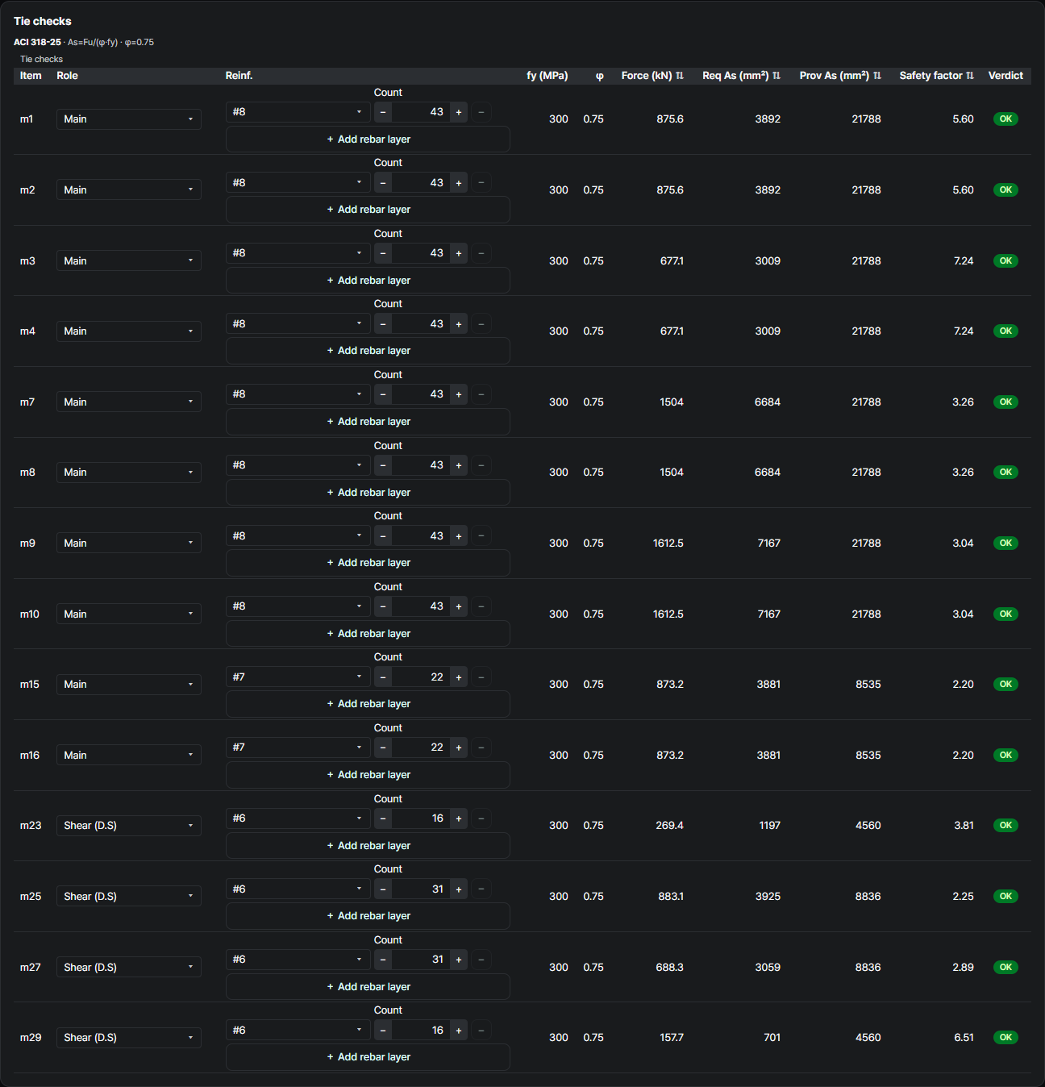This screenshot has height=1087, width=1045.
Task: Click the 1612.5 force value in row m10
Action: point(668,614)
